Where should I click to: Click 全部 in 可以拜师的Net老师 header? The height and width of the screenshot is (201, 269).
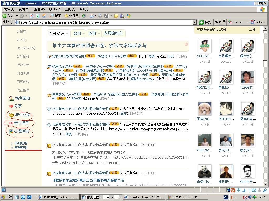(x=252, y=29)
